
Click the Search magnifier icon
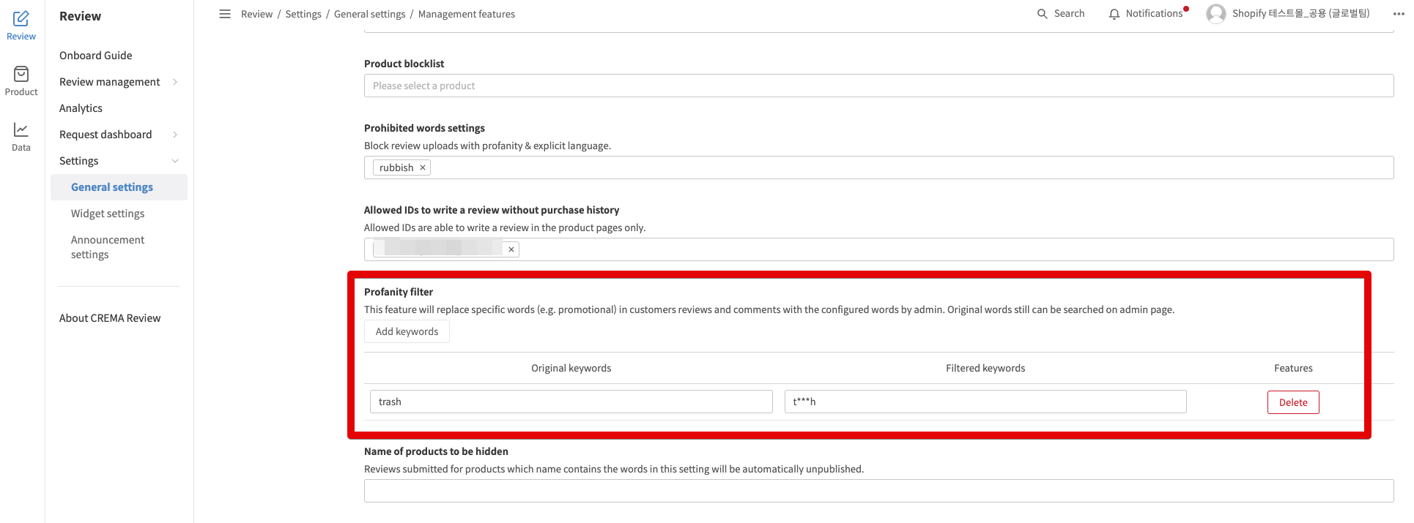(x=1042, y=14)
